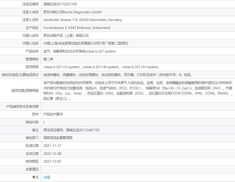
Task: Click the bulb icon beside 注
Action: (x=33, y=177)
